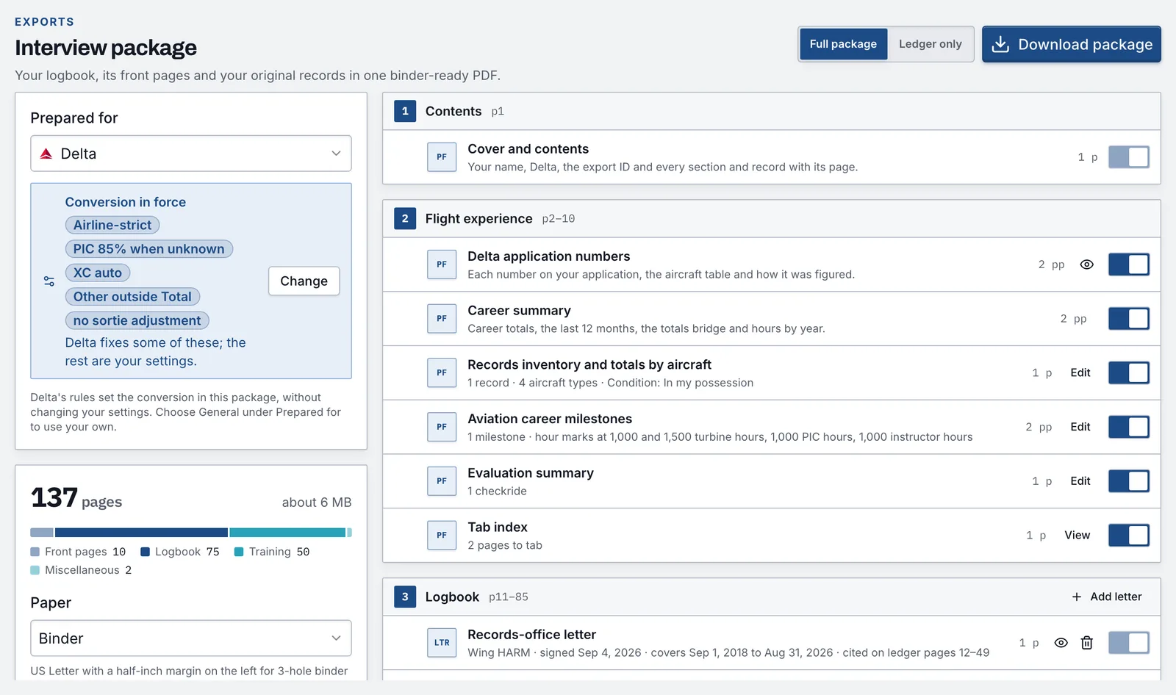This screenshot has width=1176, height=695.
Task: Select the Full package tab
Action: 843,44
